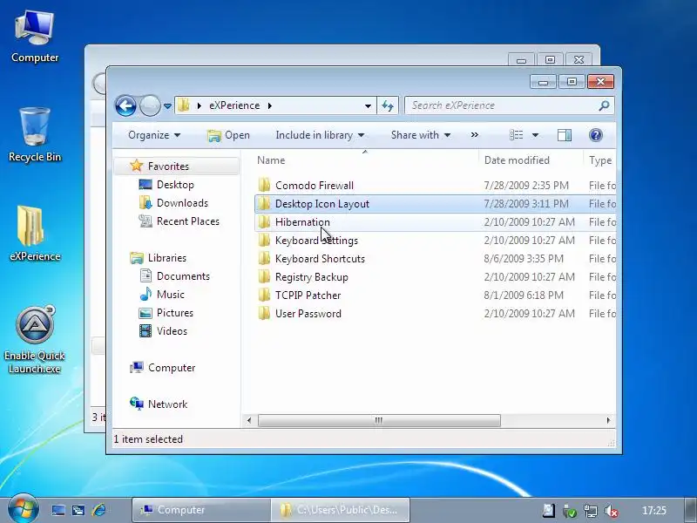Click the horizontal scrollbar thumb
Image resolution: width=697 pixels, height=523 pixels.
pyautogui.click(x=379, y=420)
